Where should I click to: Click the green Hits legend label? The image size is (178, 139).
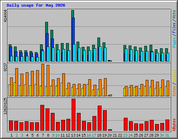coord(174,14)
